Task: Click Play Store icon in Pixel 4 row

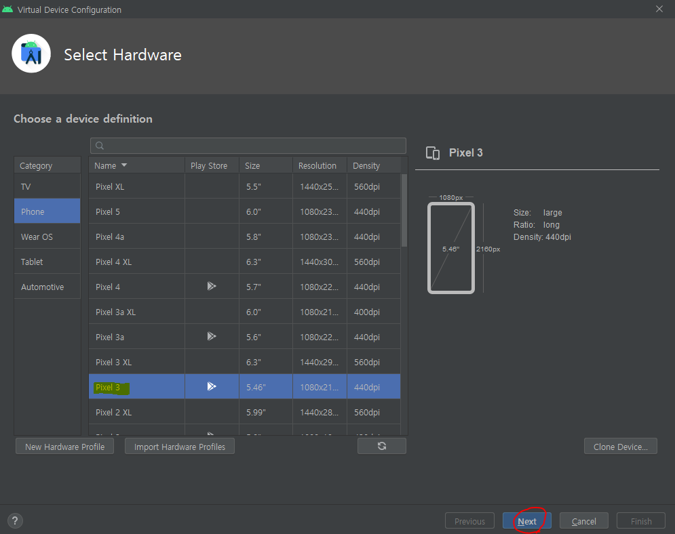Action: (x=212, y=287)
